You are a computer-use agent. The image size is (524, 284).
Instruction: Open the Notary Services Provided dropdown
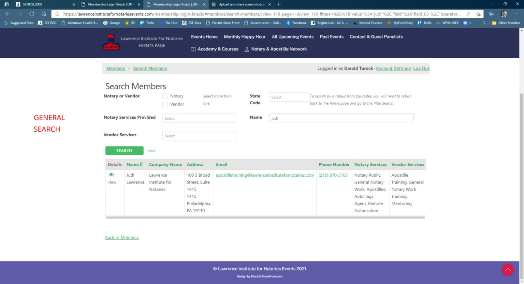[x=199, y=118]
